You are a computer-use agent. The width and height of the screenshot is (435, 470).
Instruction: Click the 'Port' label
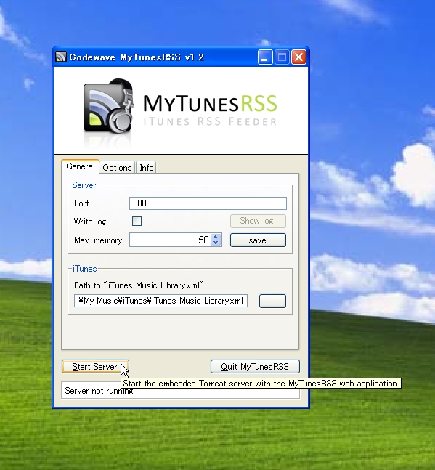(x=81, y=203)
